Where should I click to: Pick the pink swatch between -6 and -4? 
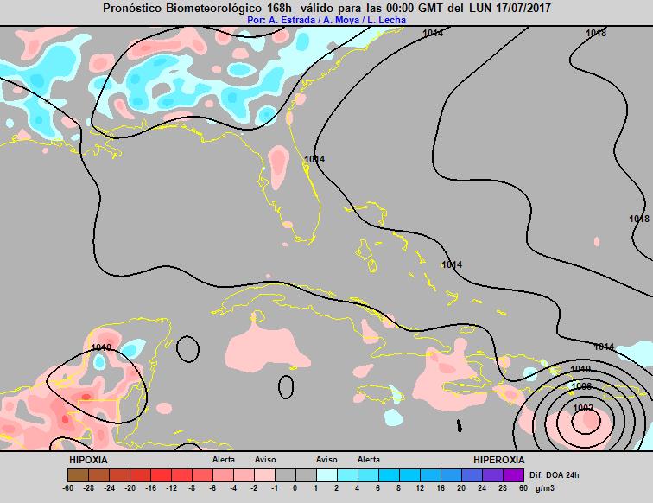[x=223, y=475]
